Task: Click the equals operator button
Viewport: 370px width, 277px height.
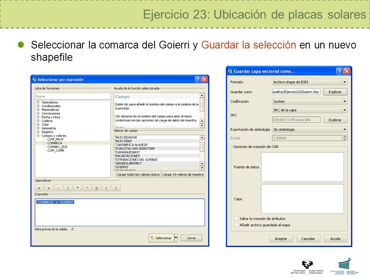Action: tap(39, 188)
